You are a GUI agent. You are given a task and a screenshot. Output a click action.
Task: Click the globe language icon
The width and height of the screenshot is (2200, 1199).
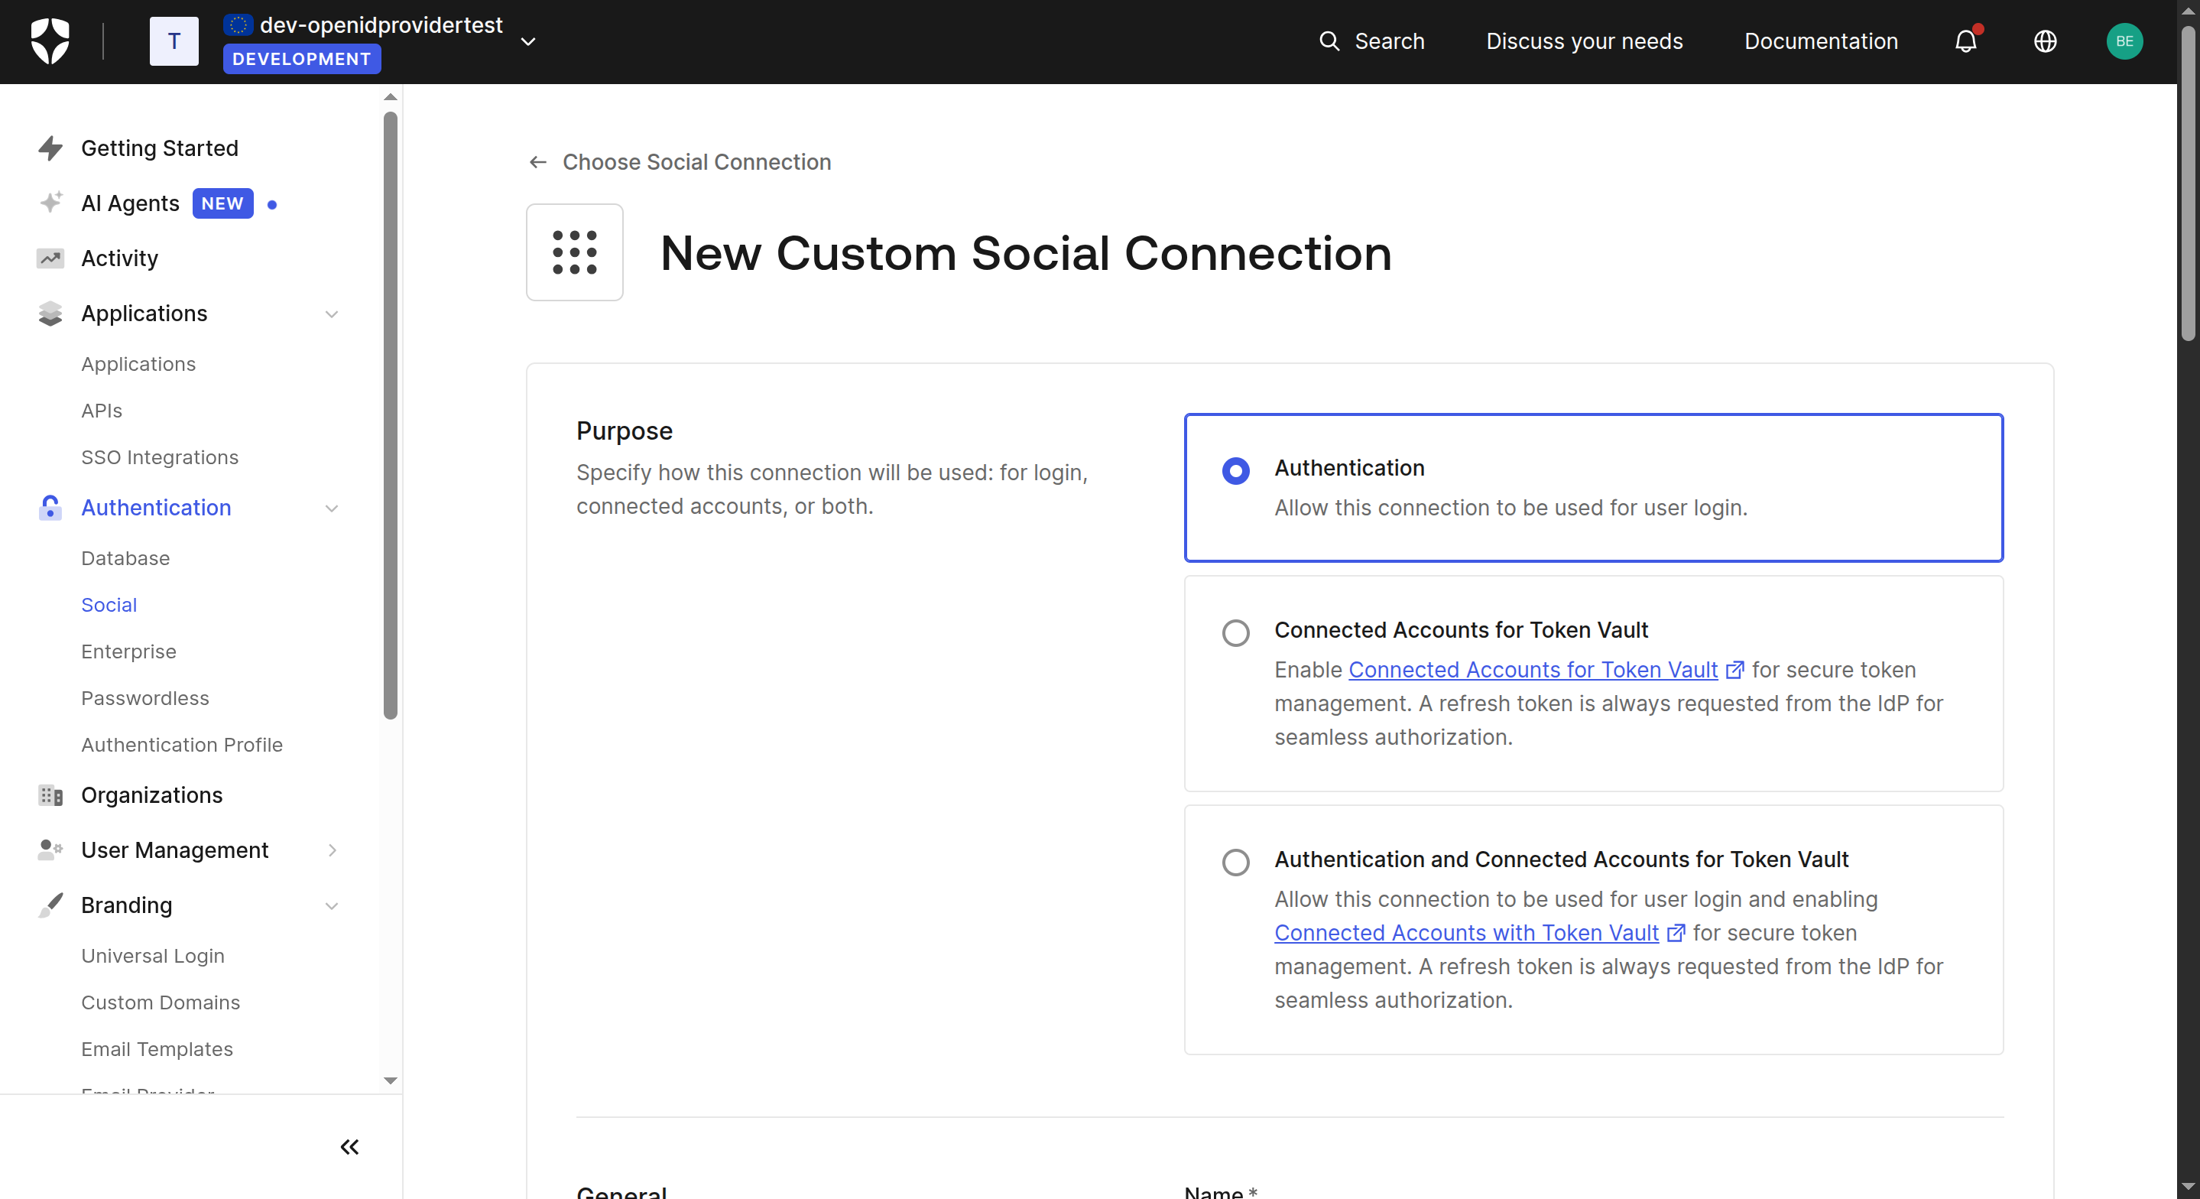(2045, 41)
